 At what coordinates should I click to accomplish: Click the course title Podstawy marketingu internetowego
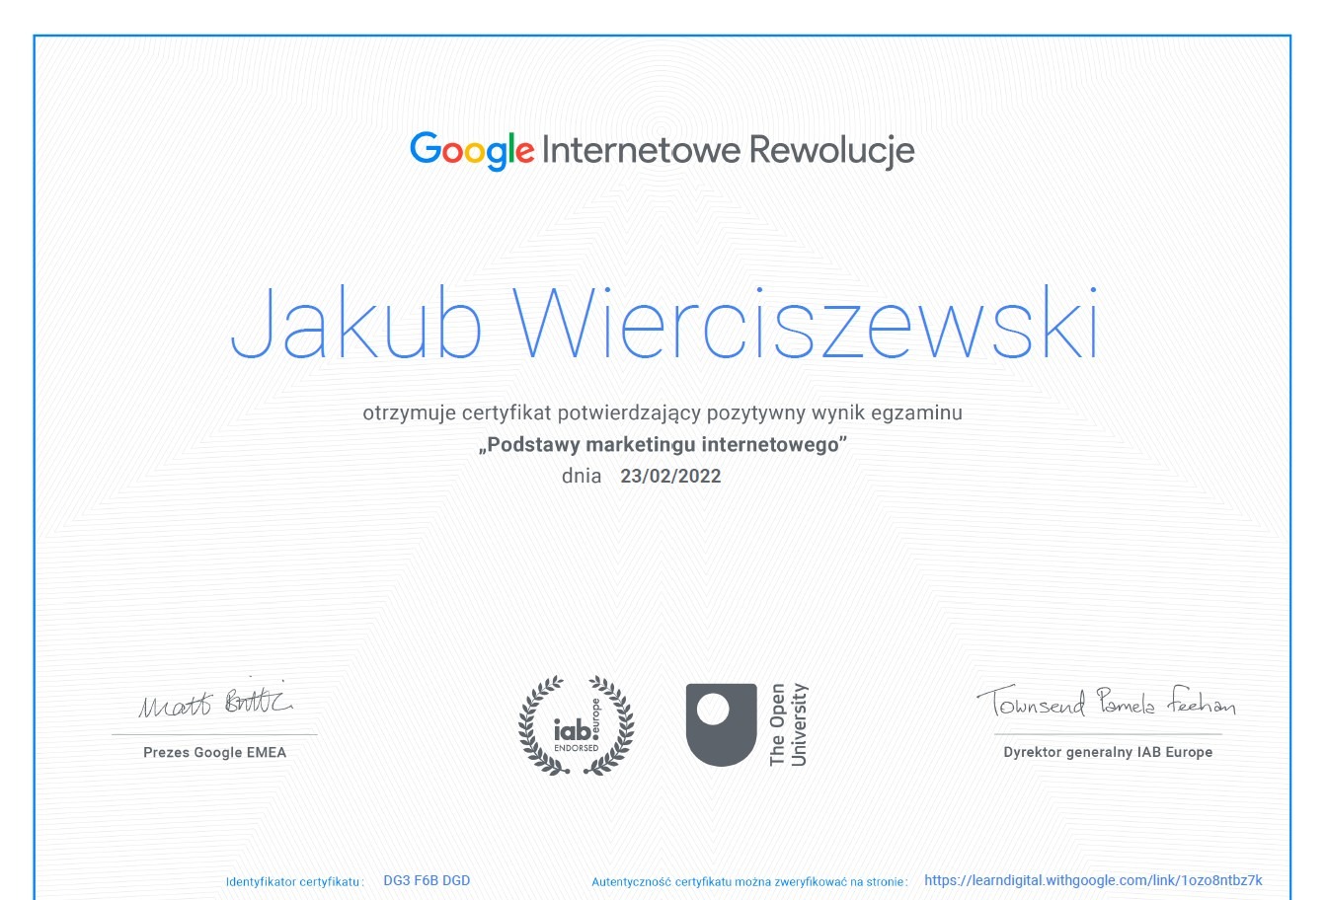point(663,444)
